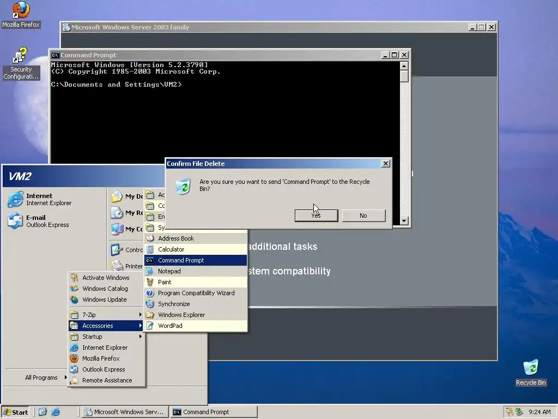This screenshot has height=419, width=558.
Task: Click the Paint icon in Accessories
Action: click(x=150, y=282)
